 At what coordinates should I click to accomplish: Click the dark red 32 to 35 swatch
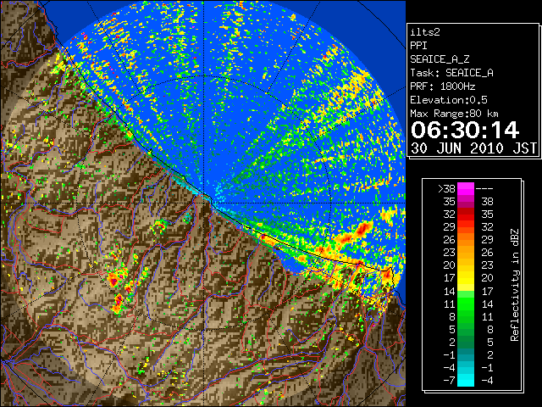466,215
